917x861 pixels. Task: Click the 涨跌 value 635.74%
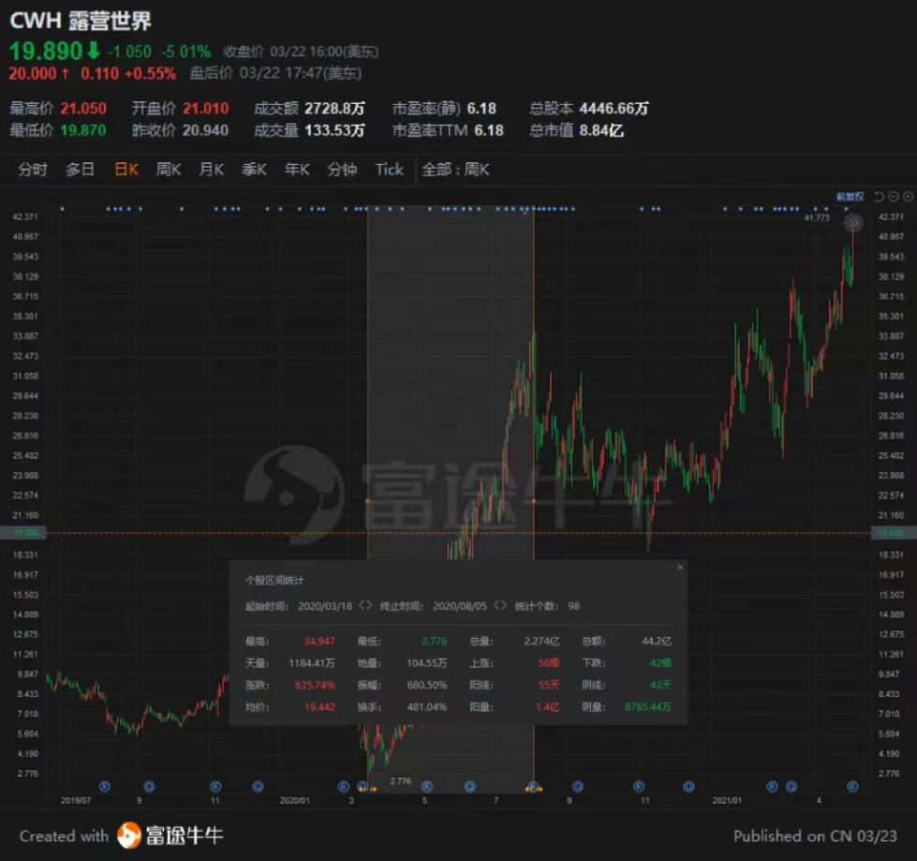click(x=316, y=685)
